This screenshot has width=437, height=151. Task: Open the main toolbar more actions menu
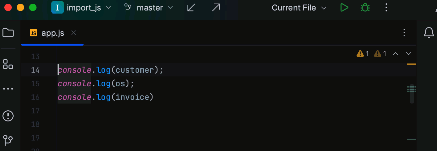pos(386,8)
